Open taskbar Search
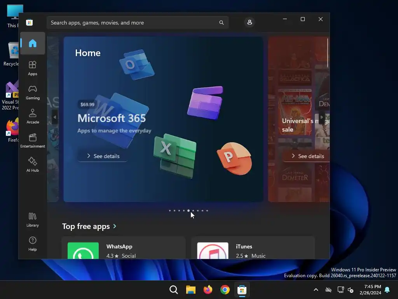The height and width of the screenshot is (299, 398). point(174,290)
